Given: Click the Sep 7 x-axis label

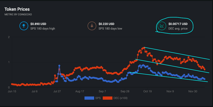Looking at the screenshot, I should pos(102,91).
